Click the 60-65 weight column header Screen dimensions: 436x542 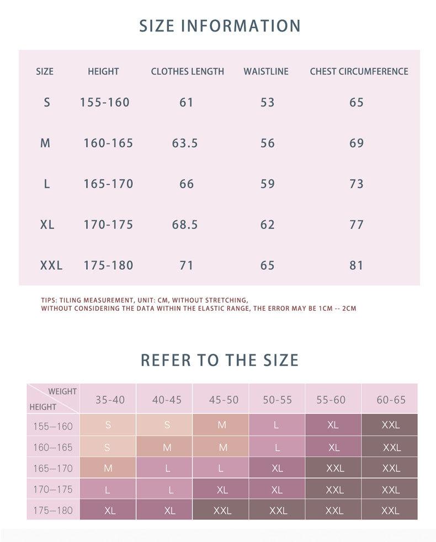391,400
